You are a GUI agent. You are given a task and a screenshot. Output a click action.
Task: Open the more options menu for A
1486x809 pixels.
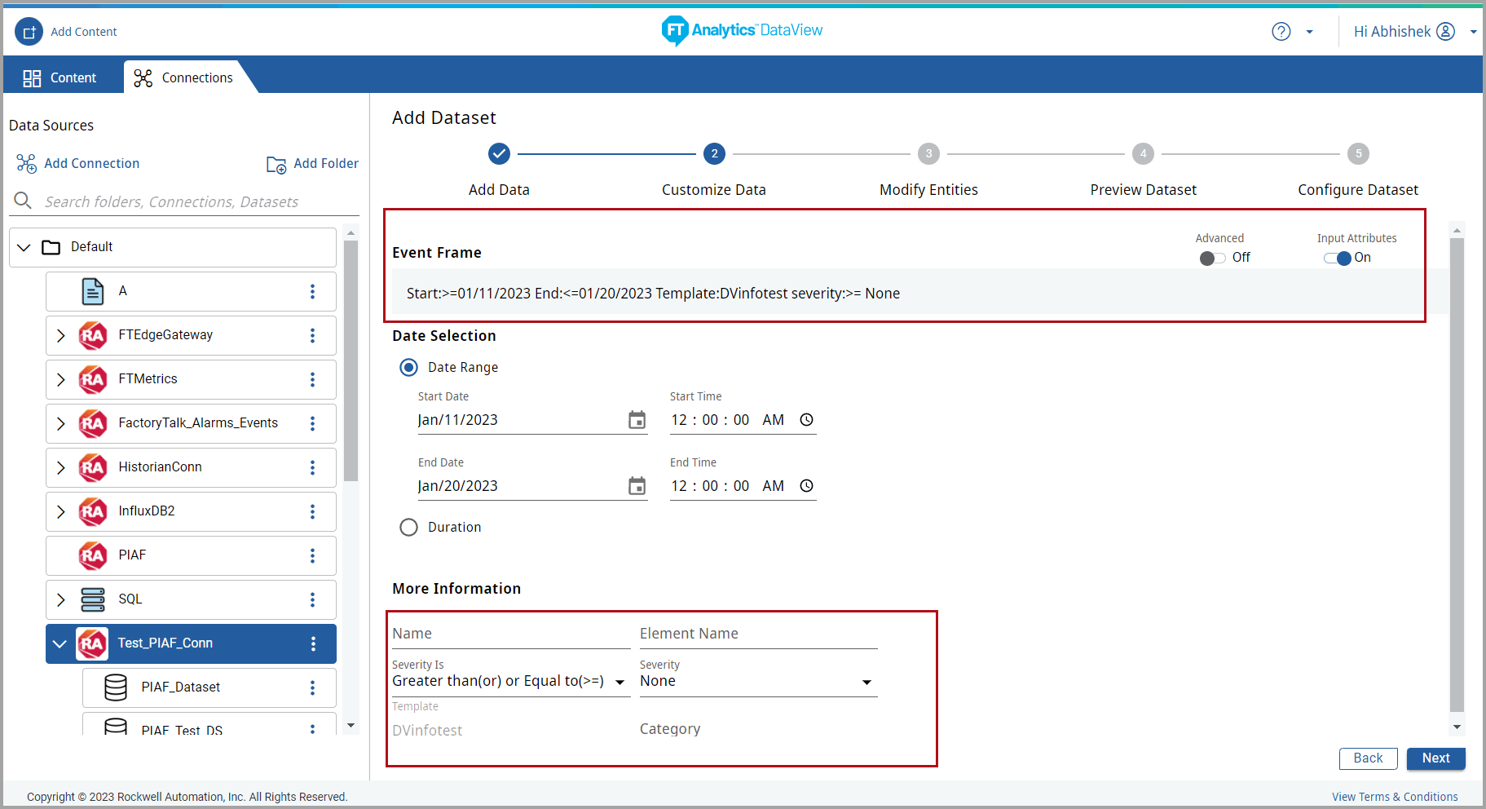312,291
